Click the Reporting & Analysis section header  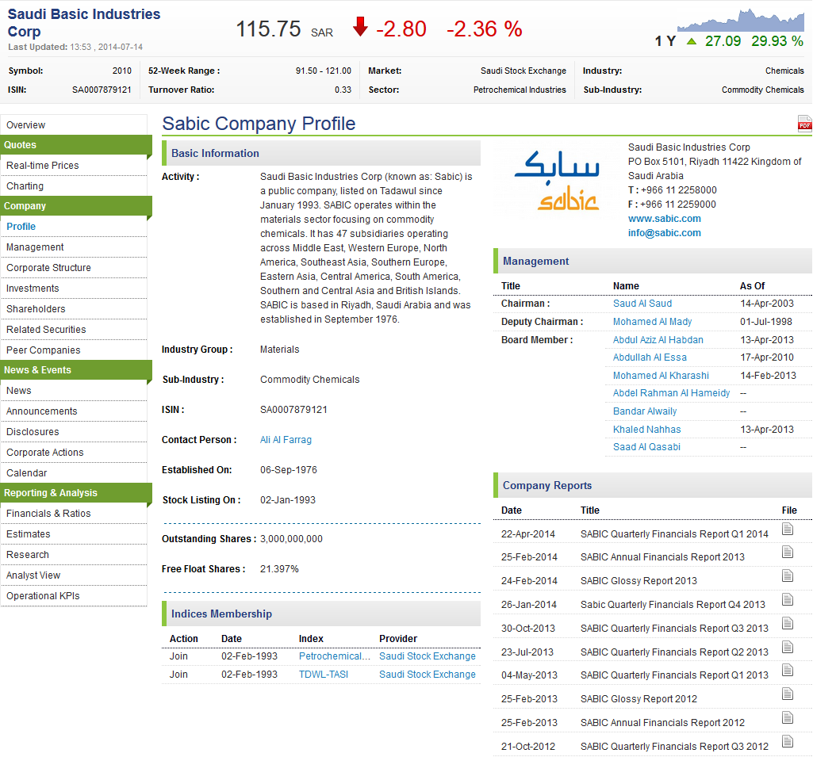76,493
